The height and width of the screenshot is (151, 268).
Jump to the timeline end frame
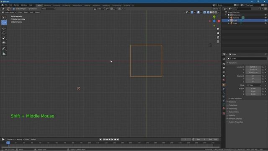click(x=118, y=139)
